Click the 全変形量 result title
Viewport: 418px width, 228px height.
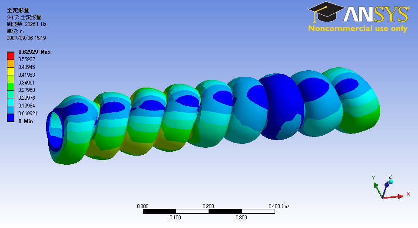pyautogui.click(x=18, y=10)
